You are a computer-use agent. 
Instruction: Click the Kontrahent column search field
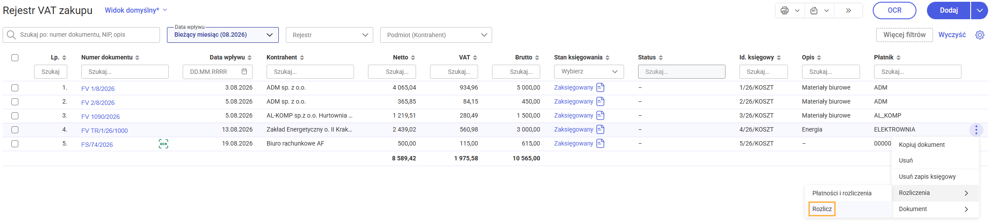pos(310,72)
